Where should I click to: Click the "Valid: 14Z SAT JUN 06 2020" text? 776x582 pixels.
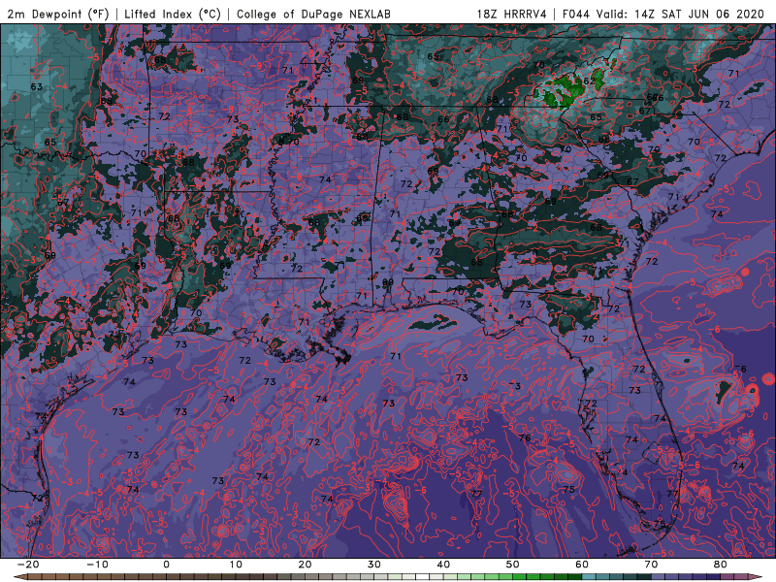(x=681, y=14)
